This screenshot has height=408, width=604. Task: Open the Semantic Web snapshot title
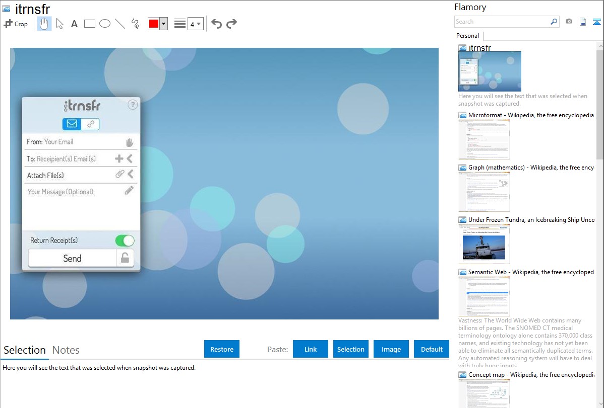[531, 272]
